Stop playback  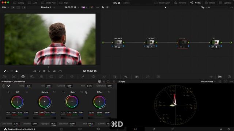pos(44,71)
